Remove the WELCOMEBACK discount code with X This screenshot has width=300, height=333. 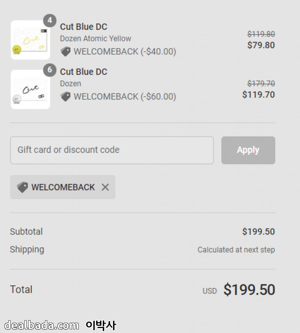click(x=105, y=187)
